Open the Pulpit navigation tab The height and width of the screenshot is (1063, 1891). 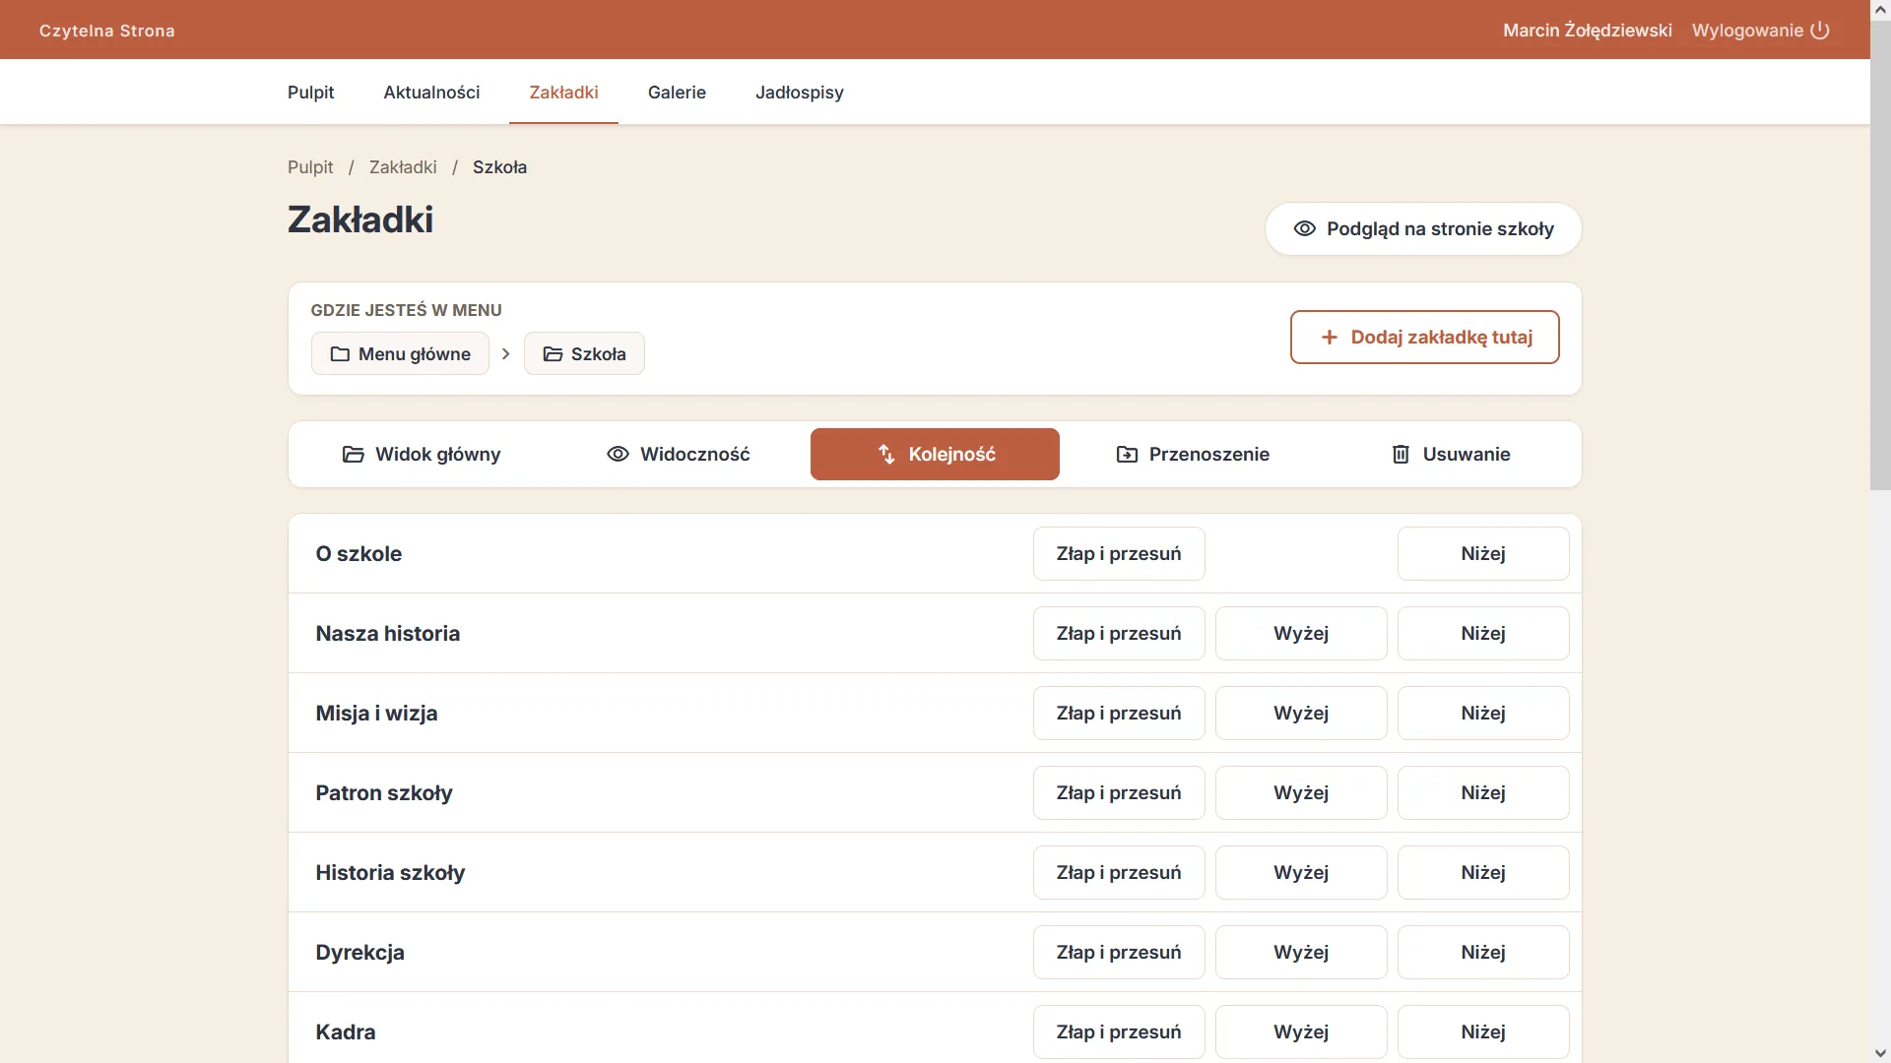(x=310, y=92)
